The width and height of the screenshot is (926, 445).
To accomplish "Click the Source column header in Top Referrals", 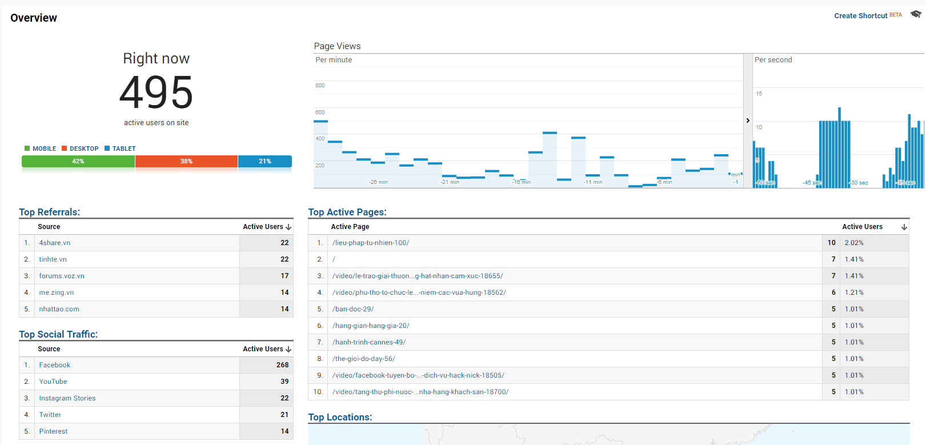I will coord(49,227).
